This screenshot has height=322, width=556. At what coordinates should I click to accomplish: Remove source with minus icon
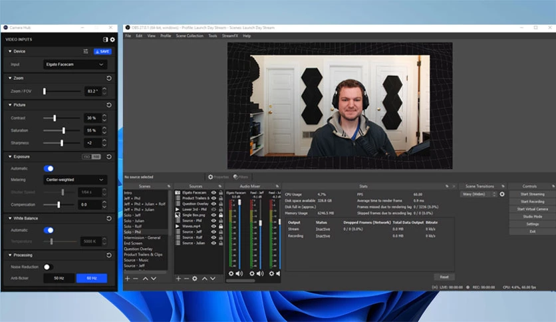[x=186, y=279]
